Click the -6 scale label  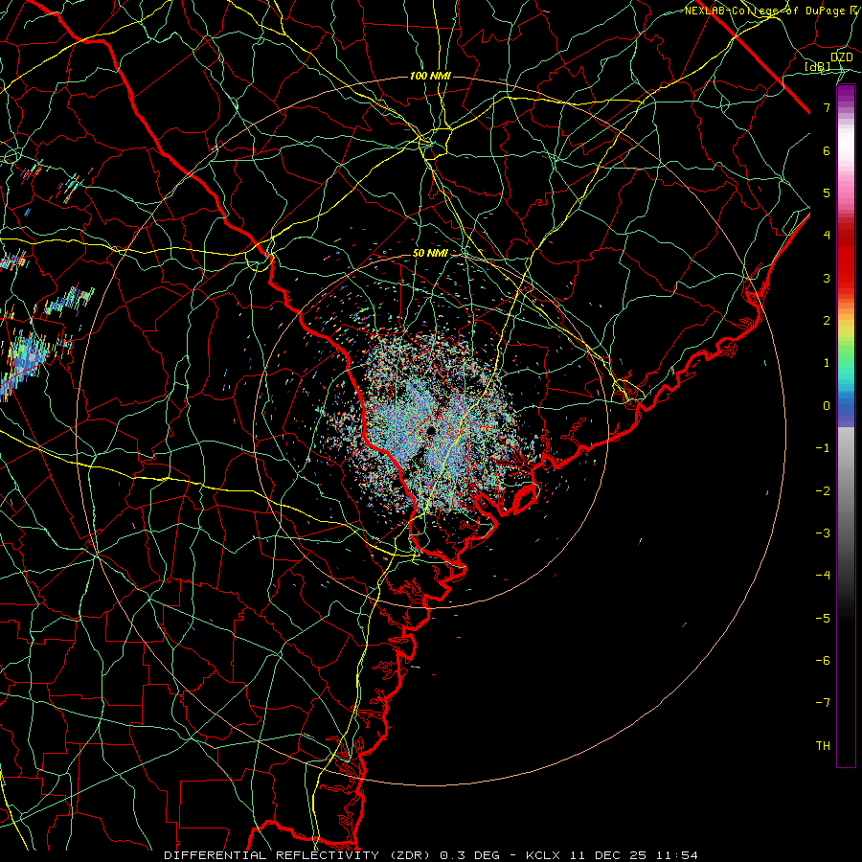click(823, 661)
